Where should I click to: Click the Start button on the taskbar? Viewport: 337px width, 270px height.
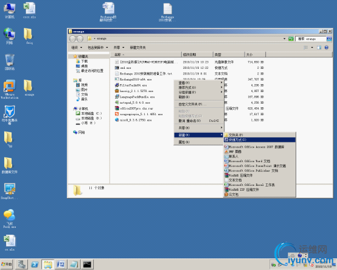(x=7, y=264)
